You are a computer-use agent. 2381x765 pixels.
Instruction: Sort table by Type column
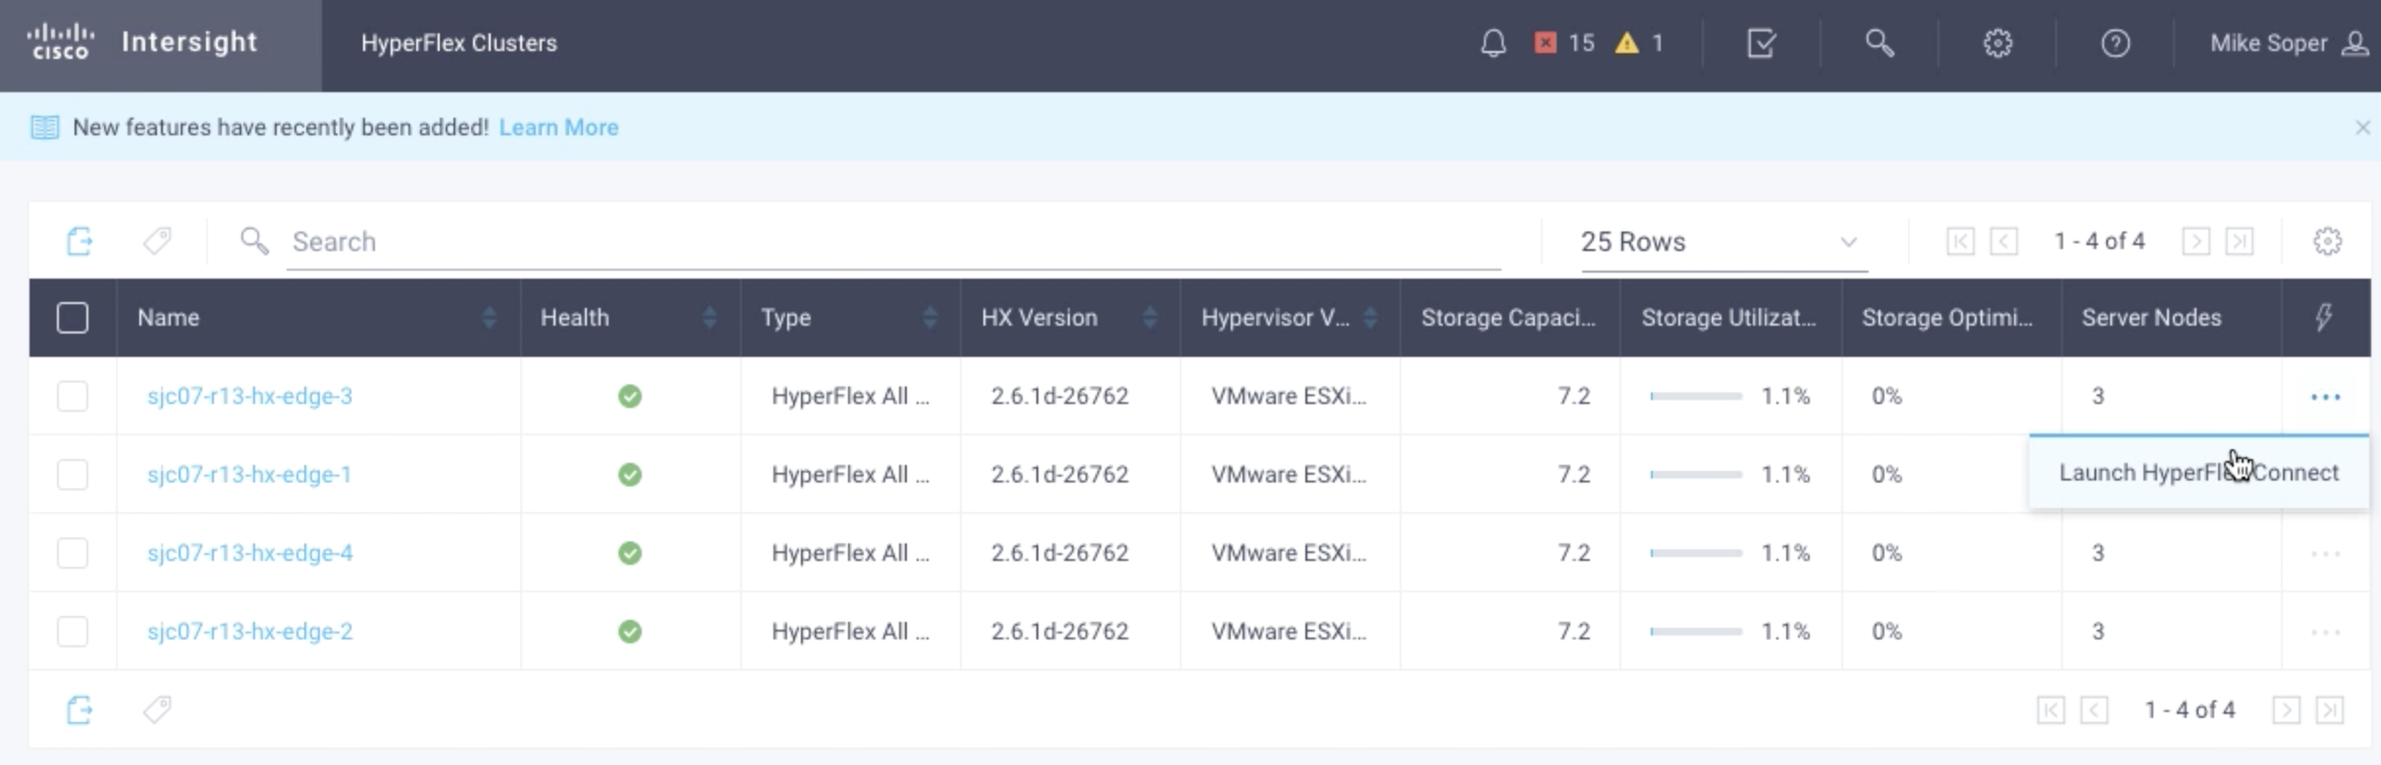[929, 318]
